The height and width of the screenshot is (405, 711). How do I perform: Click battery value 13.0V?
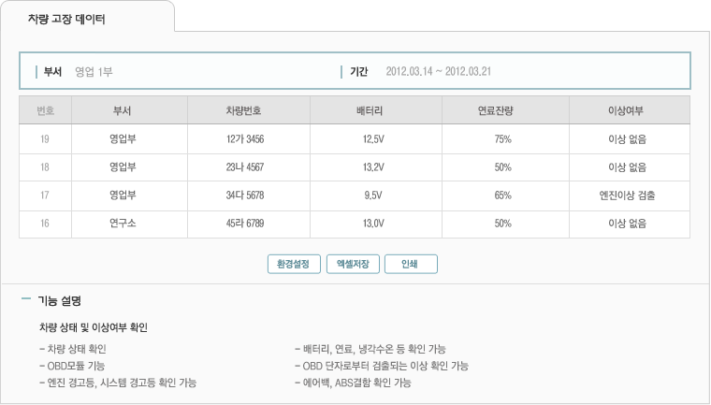coord(373,224)
